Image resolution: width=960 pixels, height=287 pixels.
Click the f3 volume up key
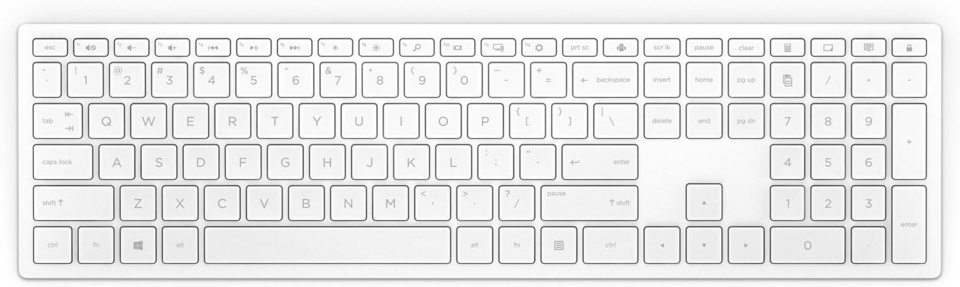point(173,48)
